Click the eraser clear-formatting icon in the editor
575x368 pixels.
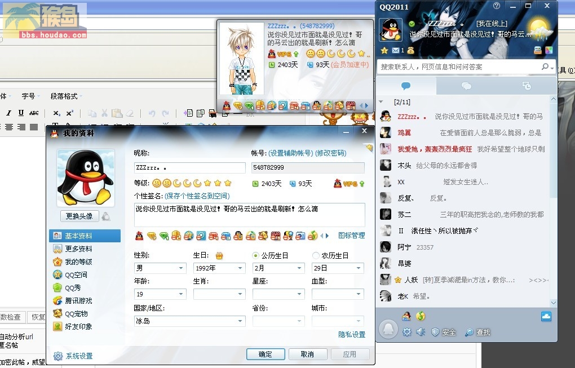130,113
